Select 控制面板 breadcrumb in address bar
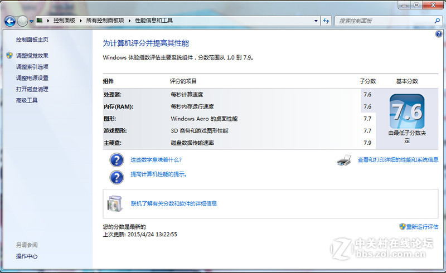Image resolution: width=446 pixels, height=273 pixels. [64, 21]
